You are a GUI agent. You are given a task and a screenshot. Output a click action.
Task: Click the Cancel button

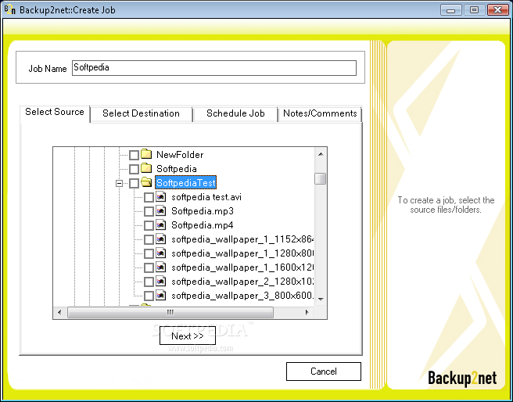pos(324,371)
